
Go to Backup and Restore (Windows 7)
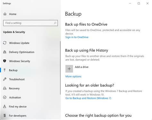click(88, 98)
